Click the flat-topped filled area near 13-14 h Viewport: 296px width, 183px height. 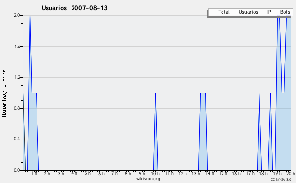pos(203,132)
